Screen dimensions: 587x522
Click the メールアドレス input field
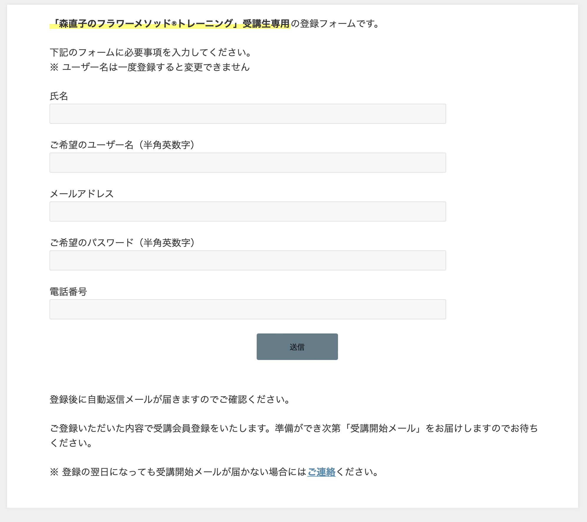click(248, 212)
